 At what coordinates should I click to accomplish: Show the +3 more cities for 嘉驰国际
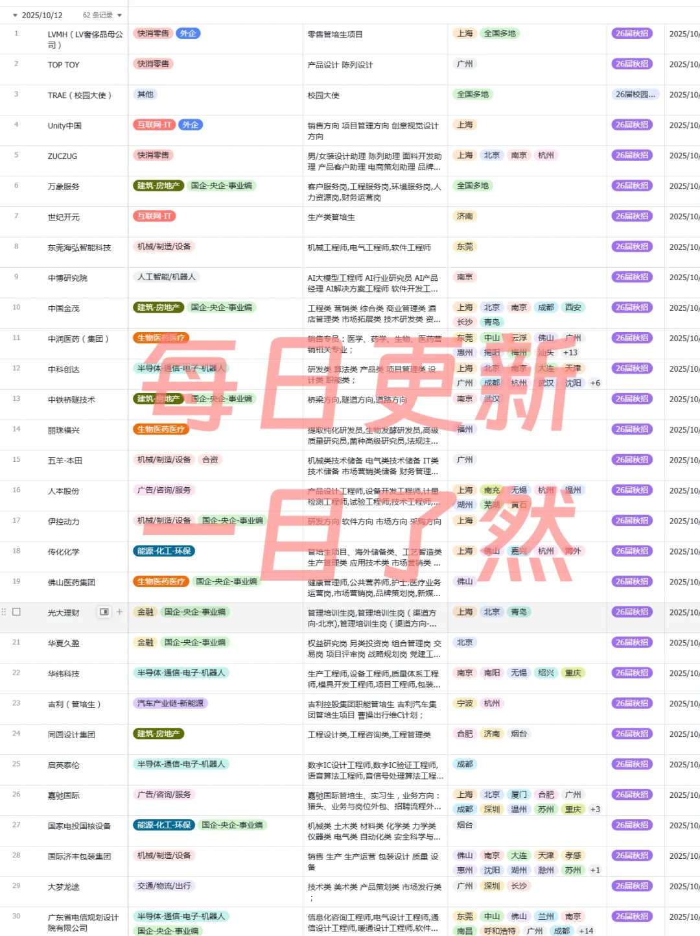point(595,809)
